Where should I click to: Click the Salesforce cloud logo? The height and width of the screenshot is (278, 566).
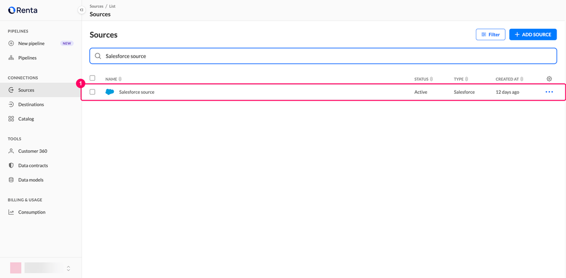(110, 92)
